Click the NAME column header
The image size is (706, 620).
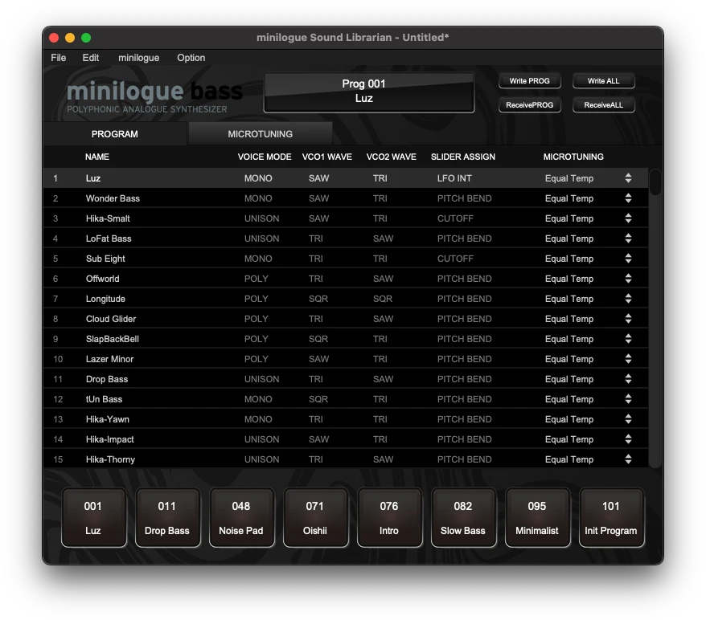(x=97, y=157)
